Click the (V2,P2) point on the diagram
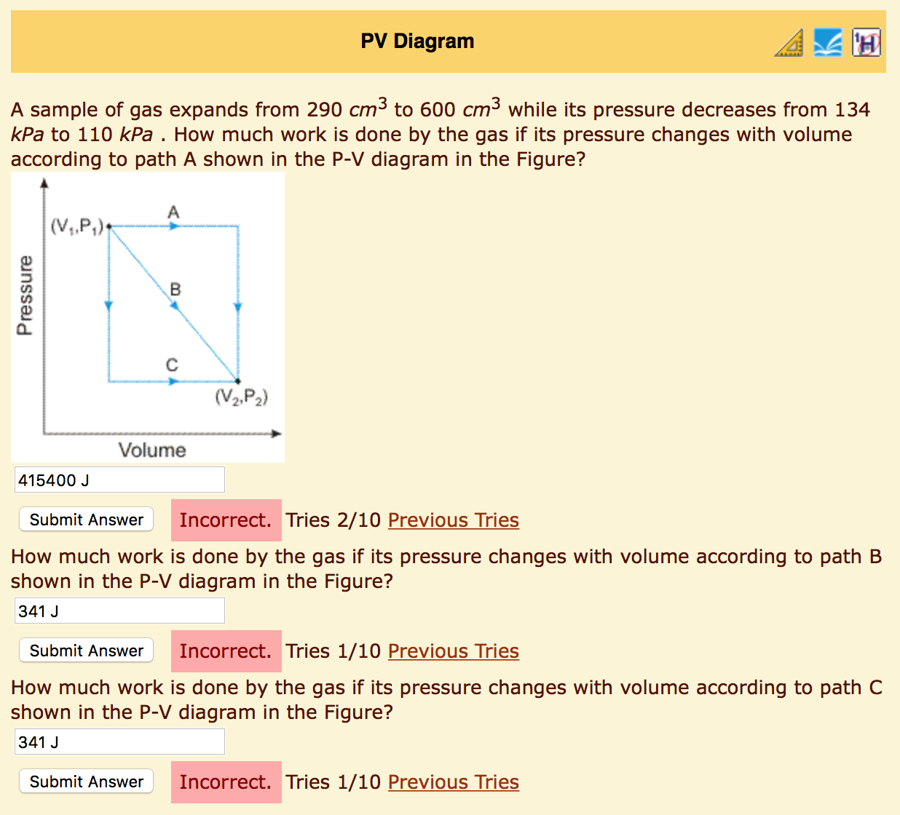This screenshot has height=815, width=900. [x=238, y=380]
